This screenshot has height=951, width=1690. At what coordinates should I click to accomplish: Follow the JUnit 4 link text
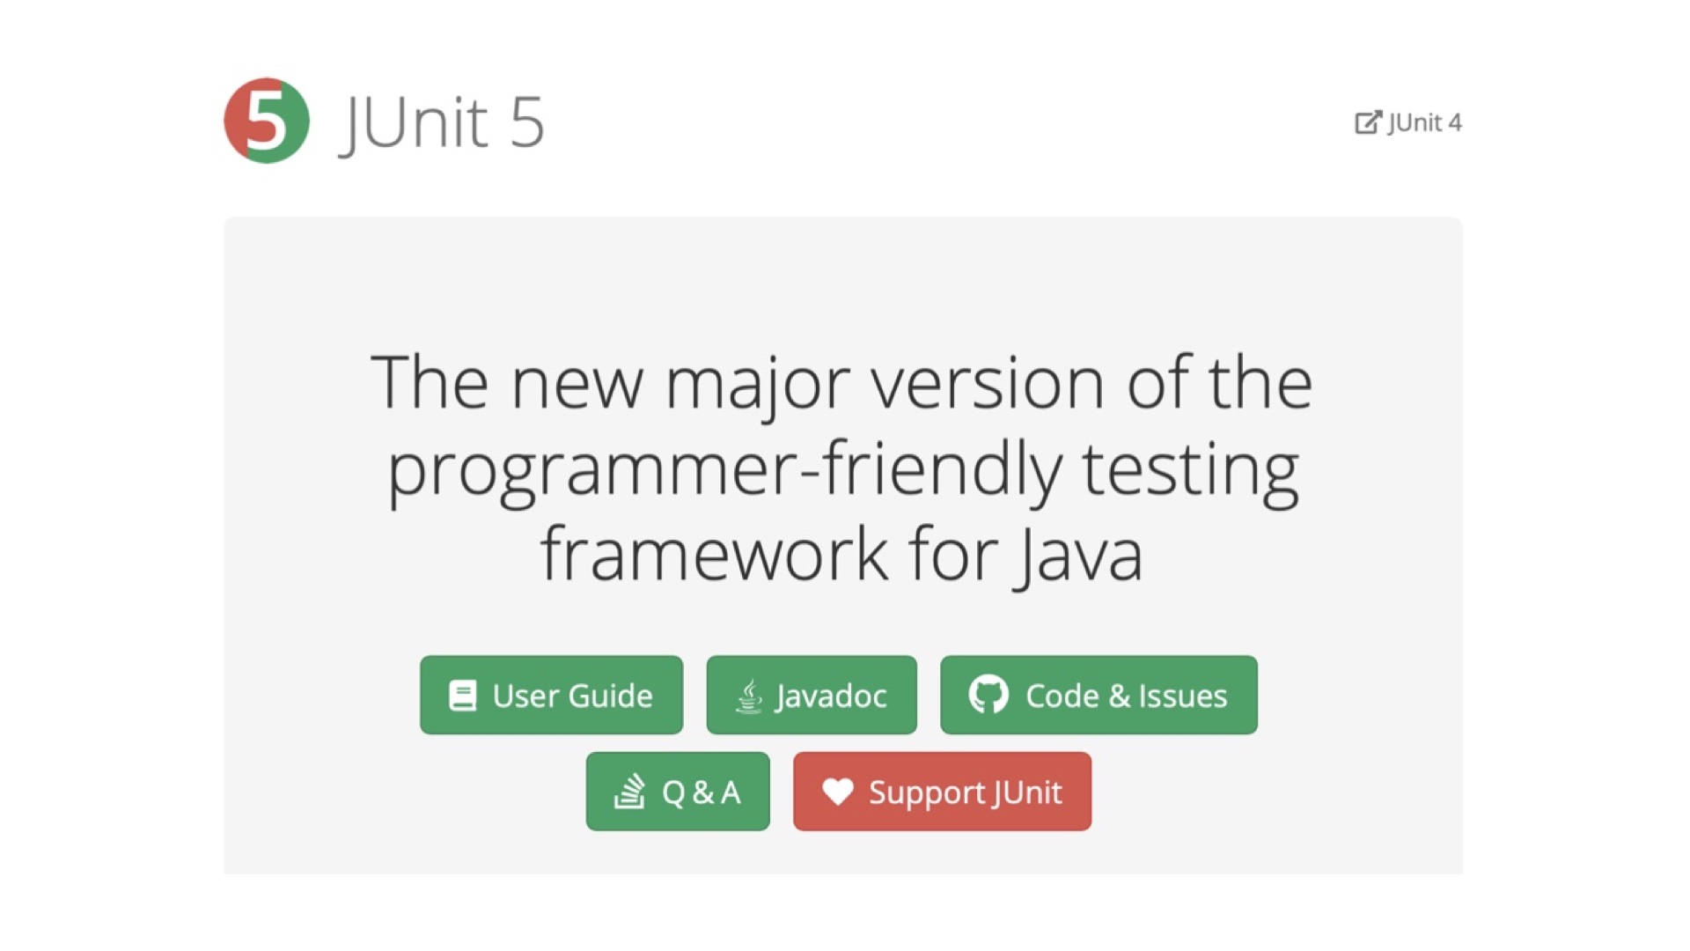click(x=1425, y=122)
